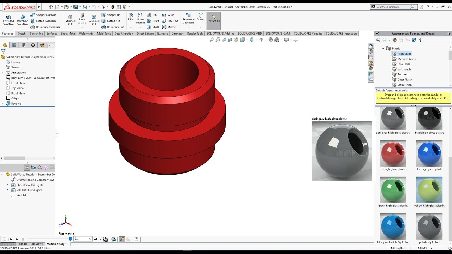Select the Extruded Boss/Base tool
The image size is (452, 254).
[x=8, y=20]
